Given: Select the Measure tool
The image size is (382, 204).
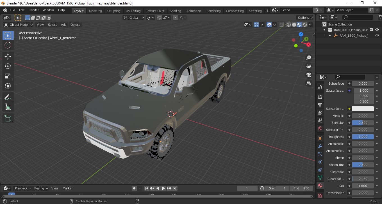Looking at the screenshot, I should [x=8, y=107].
